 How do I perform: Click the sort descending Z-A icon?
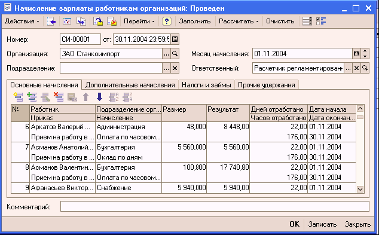[x=127, y=97]
